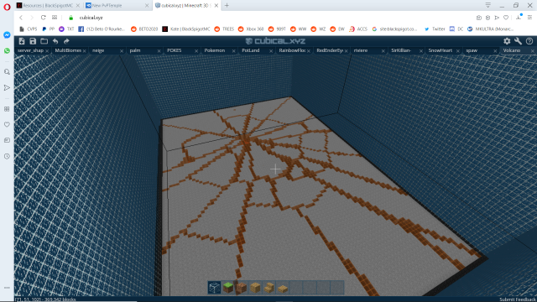
Task: Switch to the palm schematic tab
Action: point(135,50)
